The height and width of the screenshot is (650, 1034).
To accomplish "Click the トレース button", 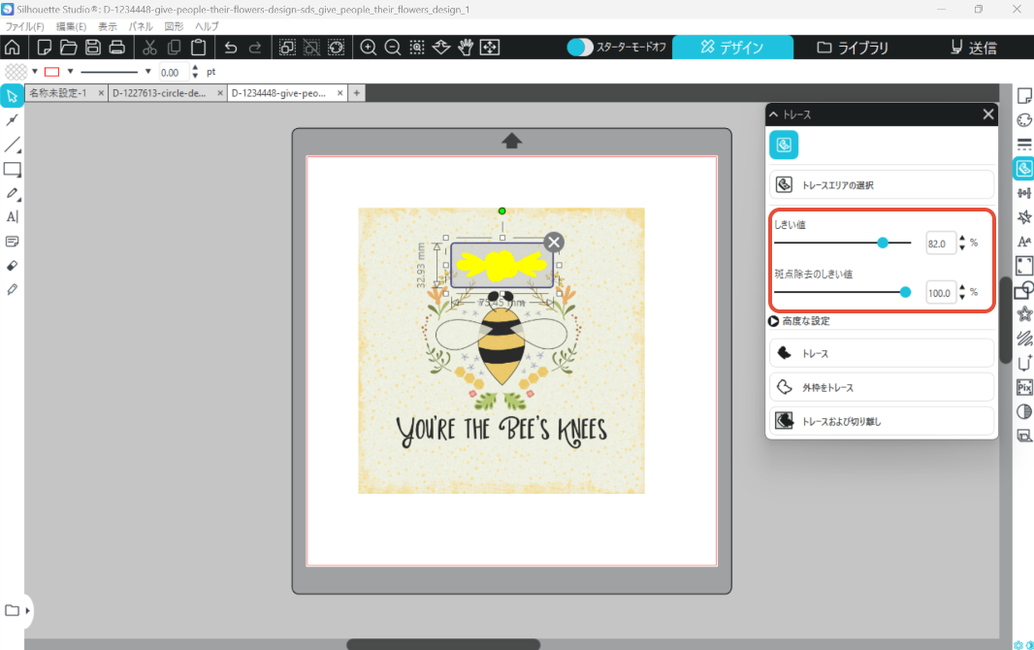I will (x=882, y=353).
